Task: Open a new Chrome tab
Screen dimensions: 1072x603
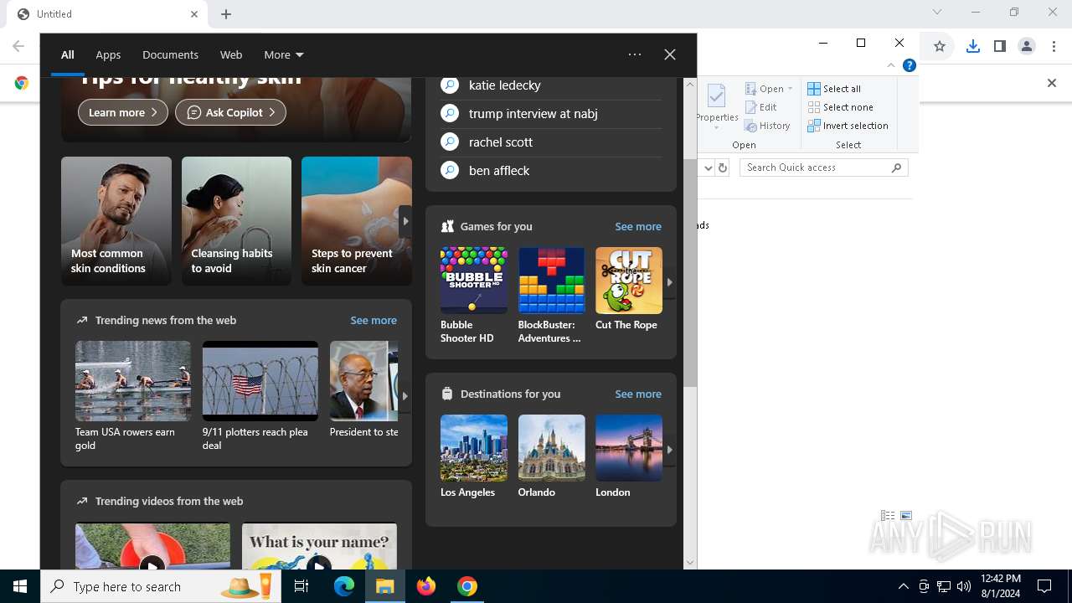Action: point(226,14)
